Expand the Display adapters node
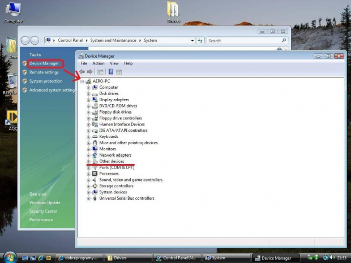Viewport: 351px width, 263px height. [x=89, y=100]
